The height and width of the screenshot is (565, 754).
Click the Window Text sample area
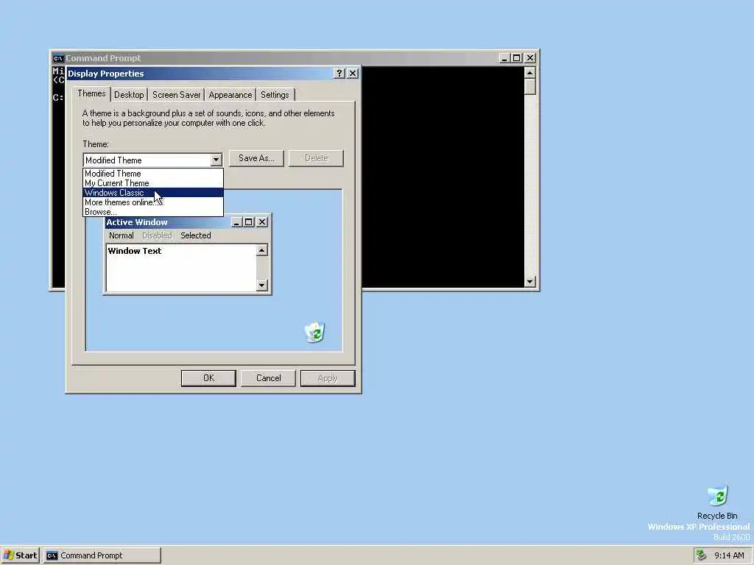pyautogui.click(x=181, y=268)
